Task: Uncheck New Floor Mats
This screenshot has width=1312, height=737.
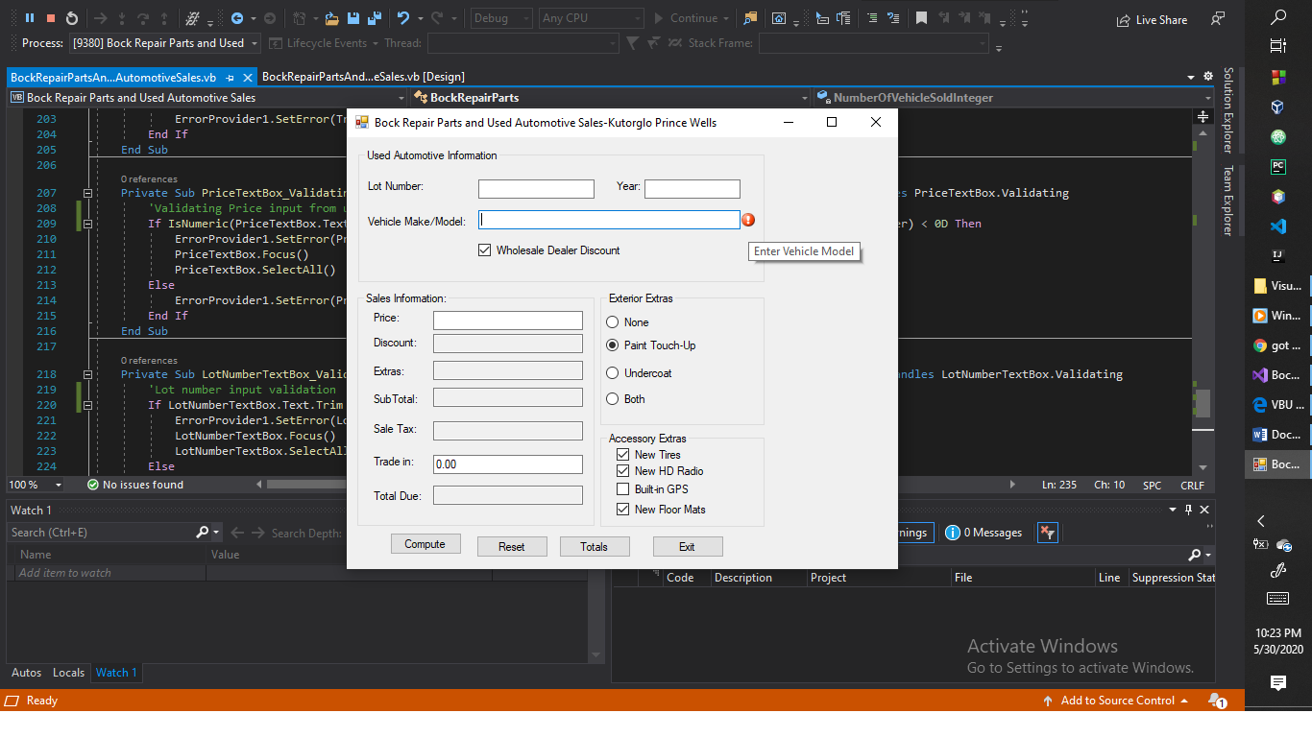Action: coord(622,510)
